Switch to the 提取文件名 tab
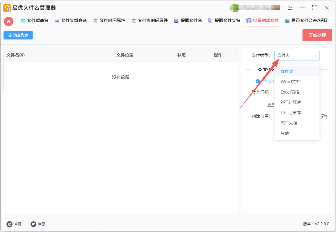The image size is (336, 232). pos(188,21)
